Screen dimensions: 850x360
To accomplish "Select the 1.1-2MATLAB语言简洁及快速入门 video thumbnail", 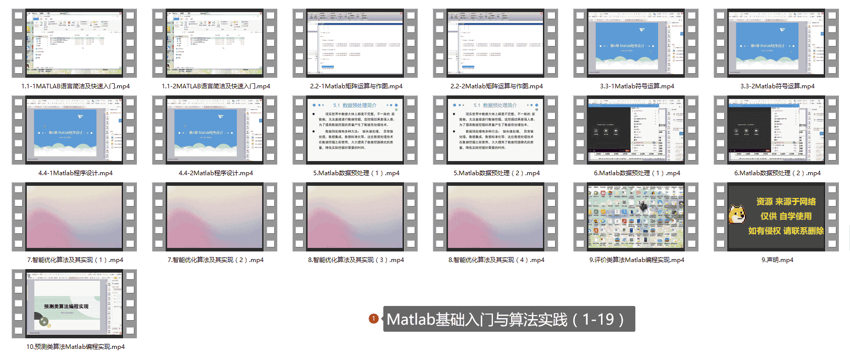I will (x=215, y=43).
